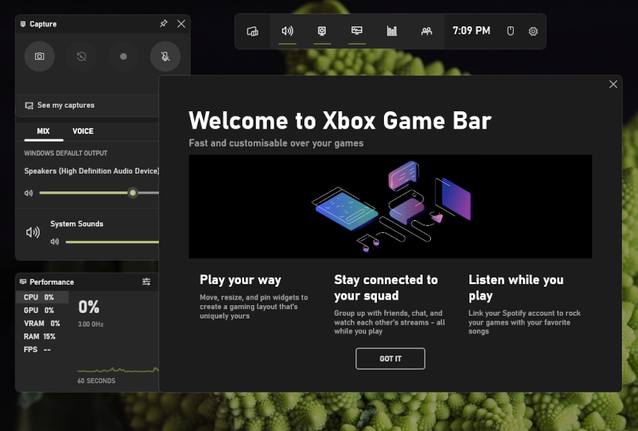Click the Capture widget title icon
Viewport: 638px width, 431px height.
(23, 24)
